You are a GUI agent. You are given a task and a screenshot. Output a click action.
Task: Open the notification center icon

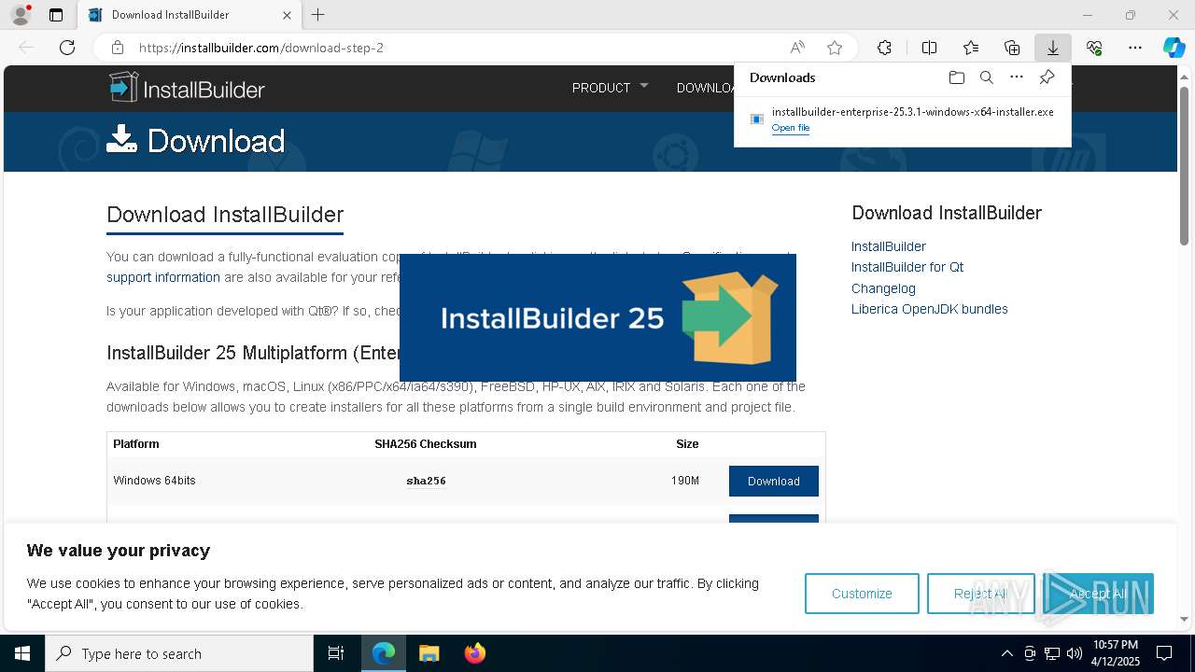click(x=1164, y=653)
